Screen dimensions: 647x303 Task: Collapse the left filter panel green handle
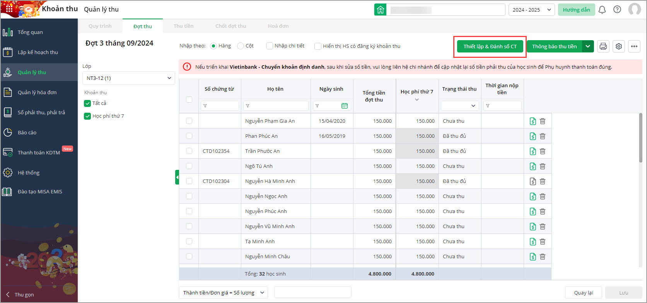[x=177, y=177]
